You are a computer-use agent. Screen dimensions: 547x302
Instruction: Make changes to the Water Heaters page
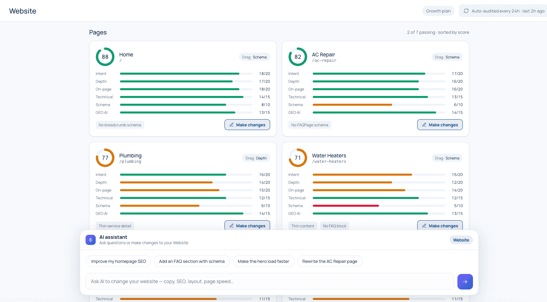coord(440,226)
